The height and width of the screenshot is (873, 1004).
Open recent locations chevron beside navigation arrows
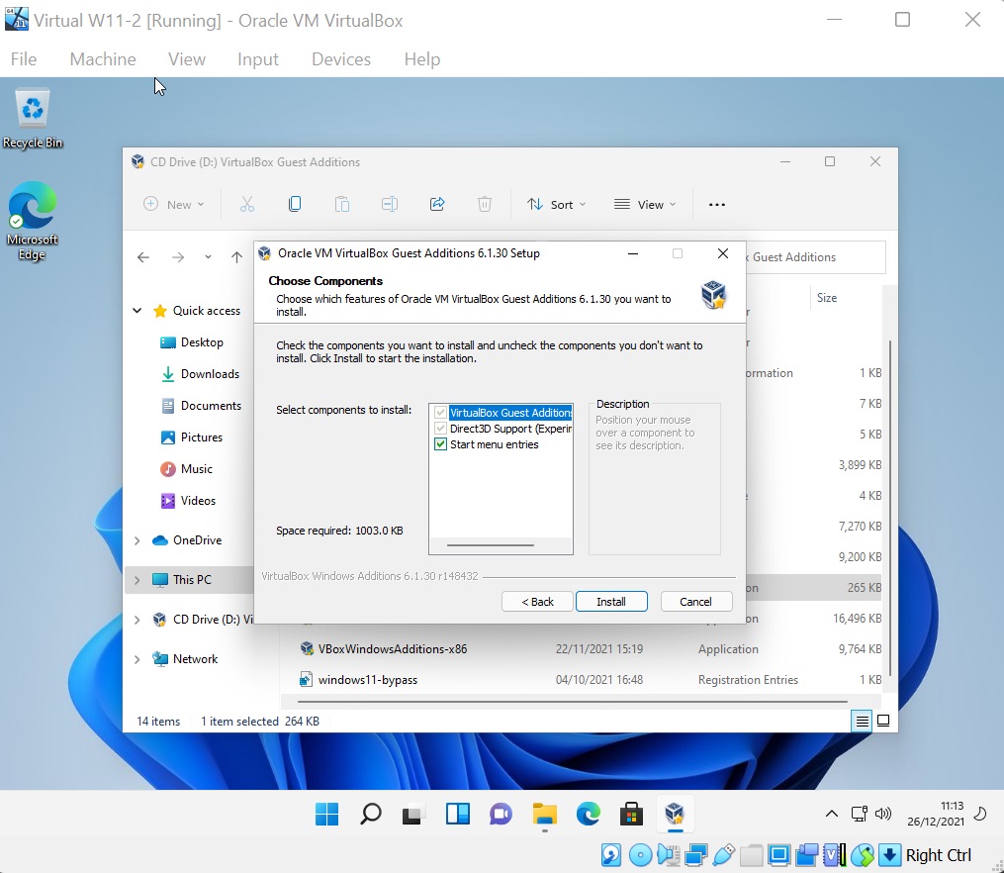coord(208,257)
